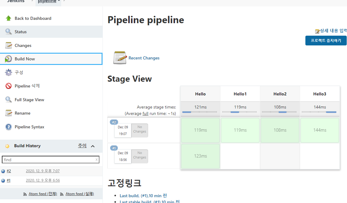347x203 pixels.
Task: Click the Hello3 stage column header
Action: click(x=320, y=94)
